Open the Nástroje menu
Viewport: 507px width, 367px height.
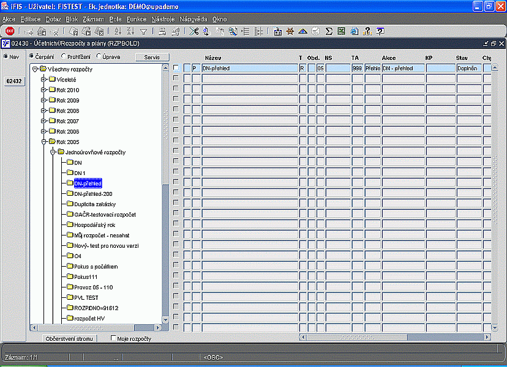(163, 20)
